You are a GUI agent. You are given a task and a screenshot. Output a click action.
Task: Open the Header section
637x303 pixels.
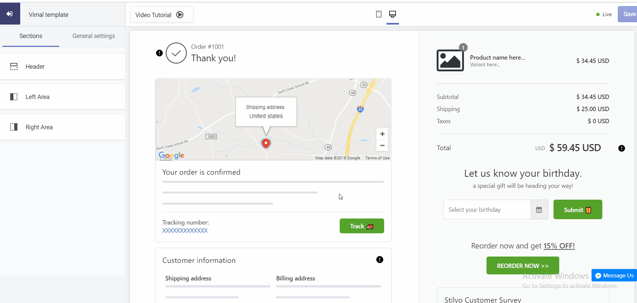[63, 66]
